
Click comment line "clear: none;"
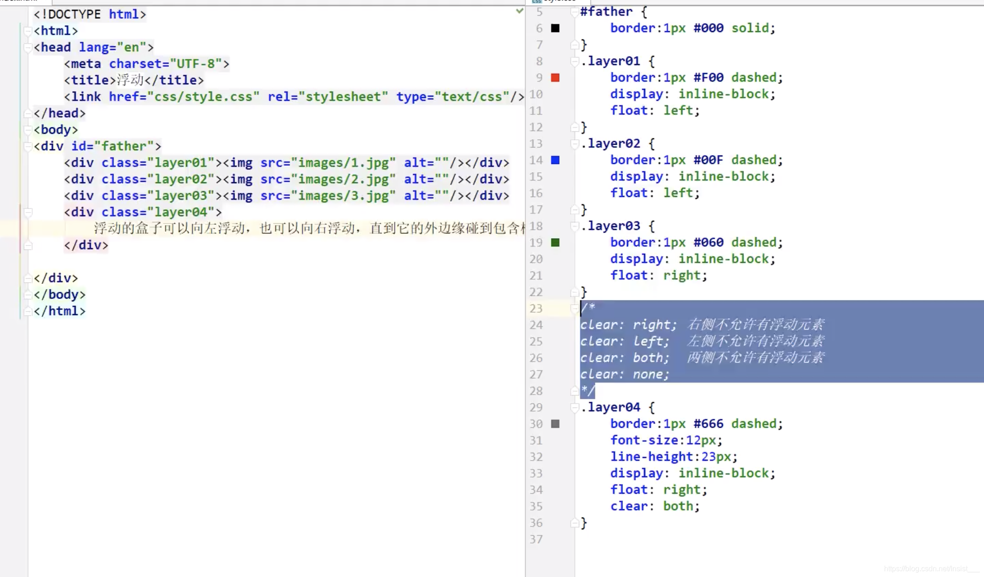(625, 375)
